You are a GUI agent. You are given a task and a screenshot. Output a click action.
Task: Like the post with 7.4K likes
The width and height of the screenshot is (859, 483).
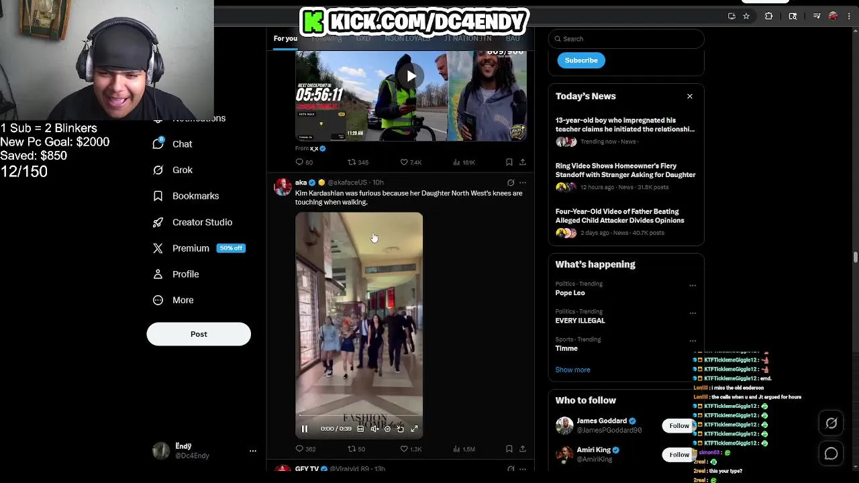click(x=411, y=162)
